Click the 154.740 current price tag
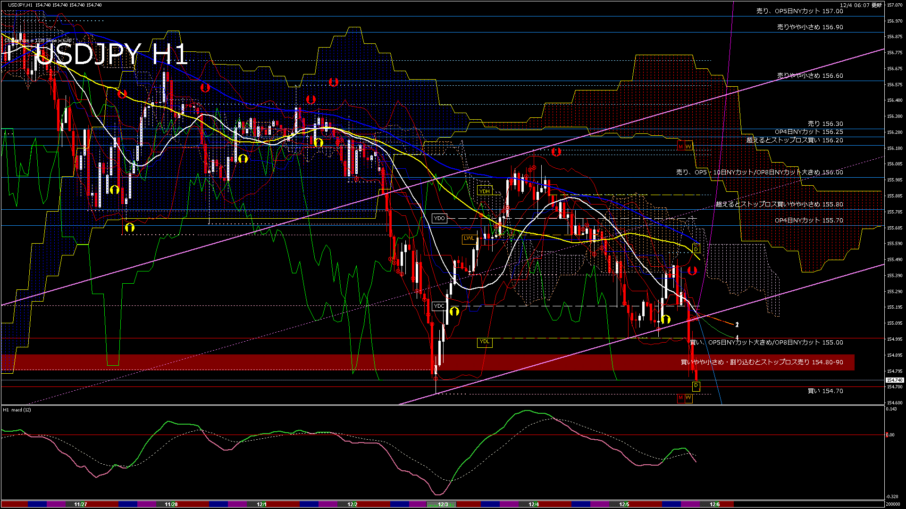 pyautogui.click(x=894, y=380)
